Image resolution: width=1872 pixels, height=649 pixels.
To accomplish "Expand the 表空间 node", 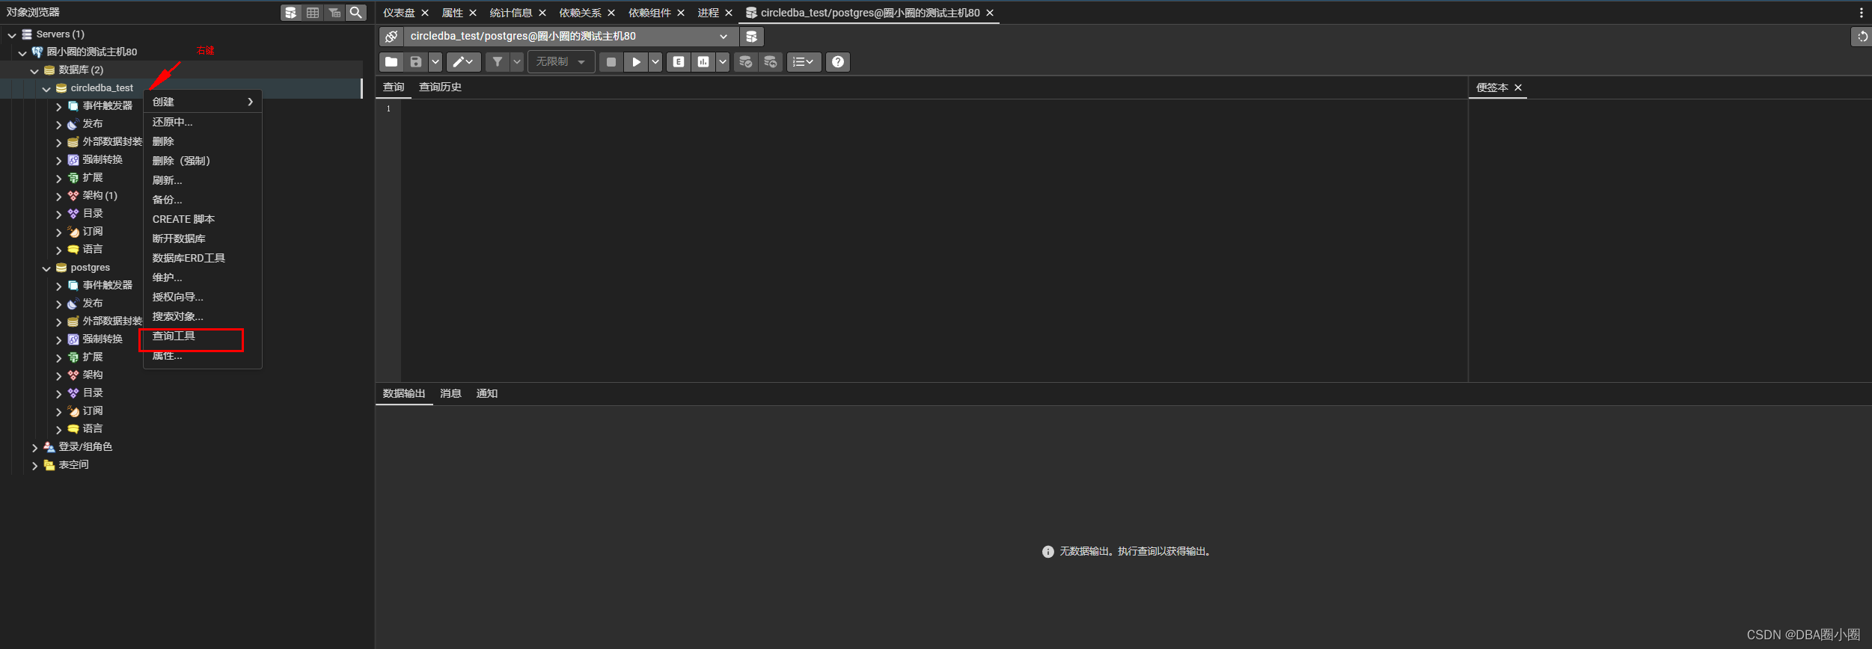I will [x=34, y=465].
